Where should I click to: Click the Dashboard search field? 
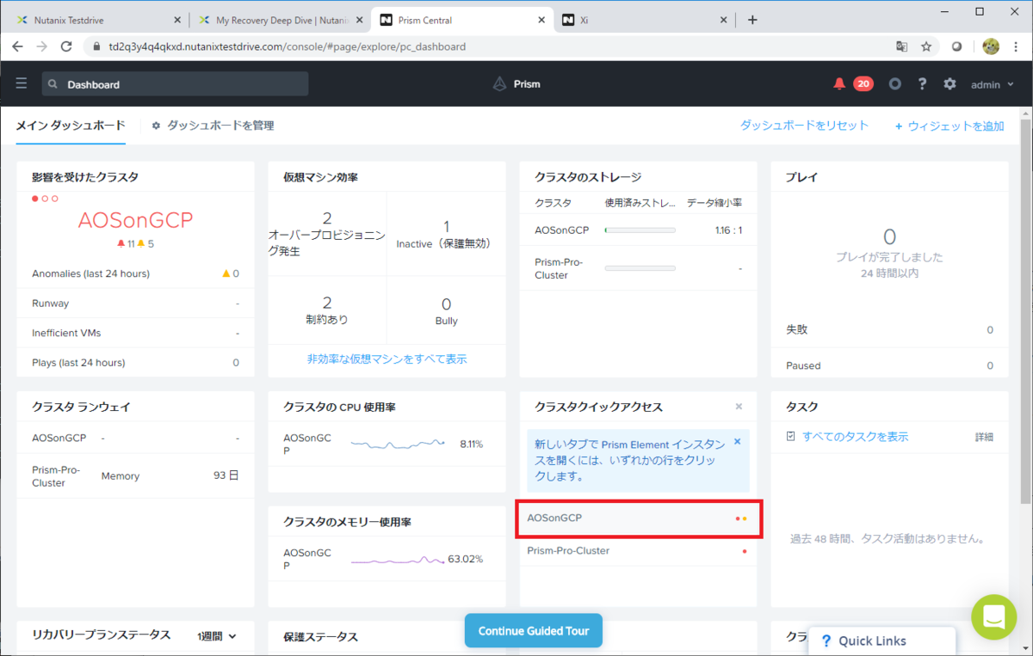tap(175, 83)
